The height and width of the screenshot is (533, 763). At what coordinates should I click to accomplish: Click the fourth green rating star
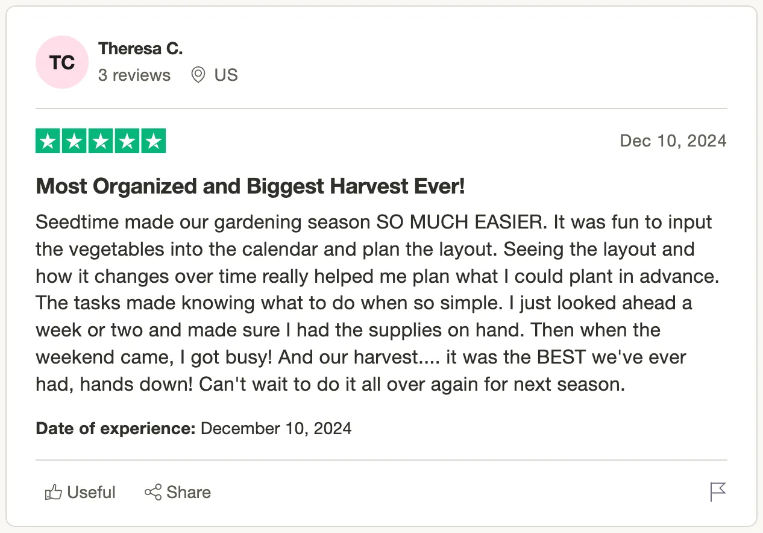(127, 142)
